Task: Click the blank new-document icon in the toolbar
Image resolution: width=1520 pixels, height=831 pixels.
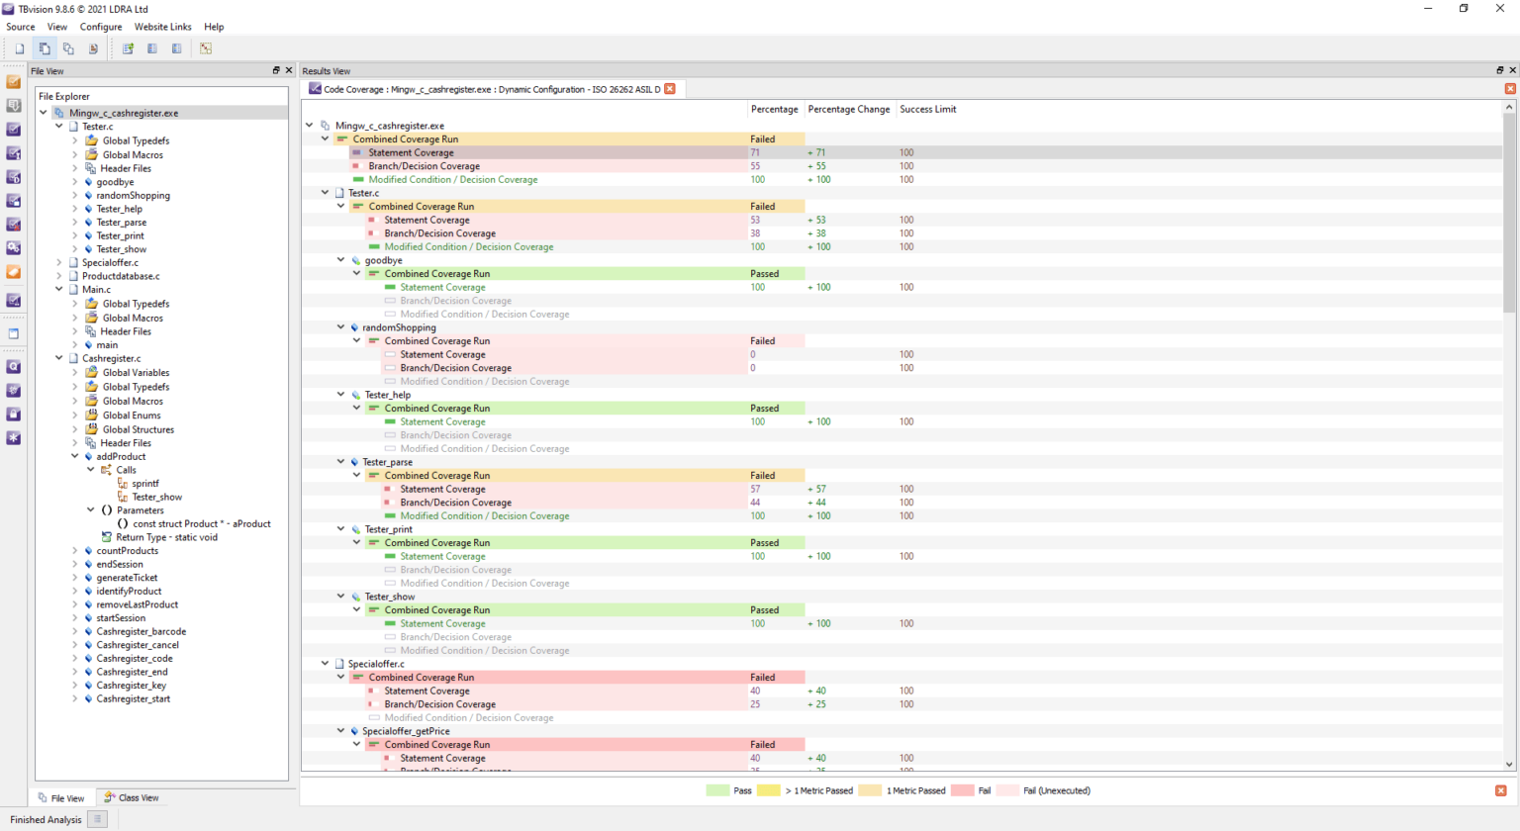Action: point(20,48)
